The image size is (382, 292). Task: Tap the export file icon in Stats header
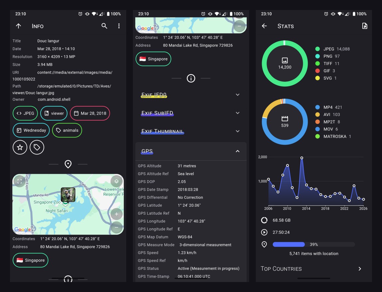pyautogui.click(x=365, y=26)
